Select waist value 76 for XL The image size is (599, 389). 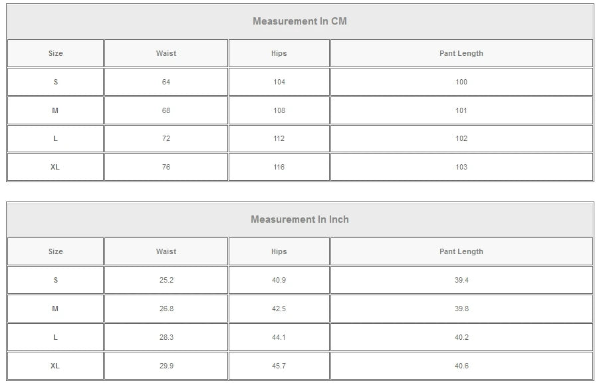(x=166, y=167)
